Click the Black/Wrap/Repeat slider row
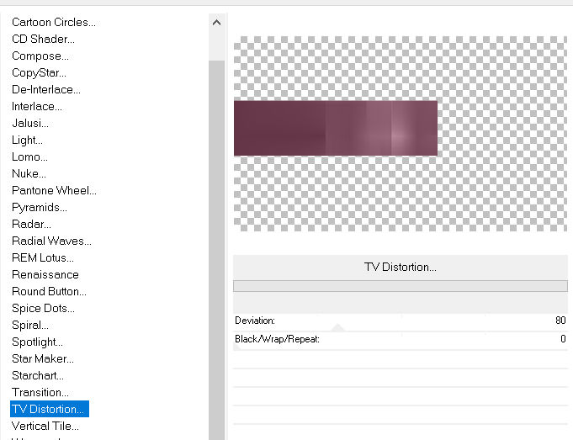The height and width of the screenshot is (440, 573). (x=401, y=339)
